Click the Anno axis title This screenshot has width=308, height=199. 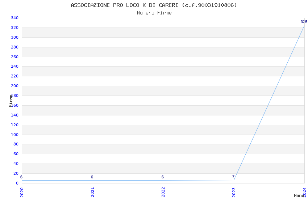point(299,195)
